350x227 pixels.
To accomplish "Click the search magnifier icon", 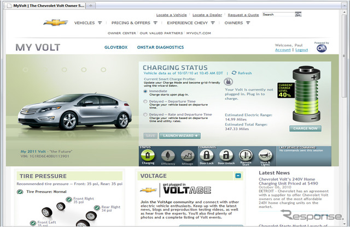I will (x=298, y=15).
